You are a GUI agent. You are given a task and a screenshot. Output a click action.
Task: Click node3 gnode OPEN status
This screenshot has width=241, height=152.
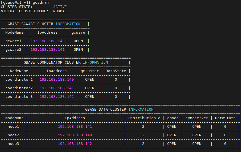(x=172, y=143)
